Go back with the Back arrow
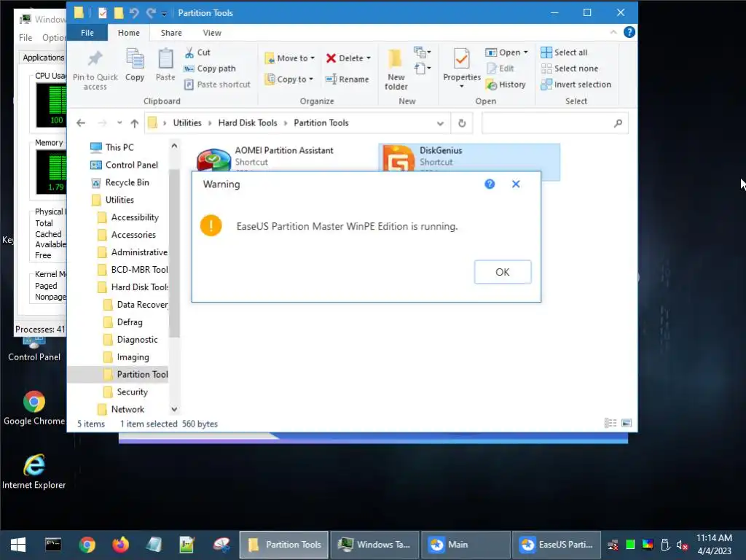The image size is (746, 560). tap(81, 122)
